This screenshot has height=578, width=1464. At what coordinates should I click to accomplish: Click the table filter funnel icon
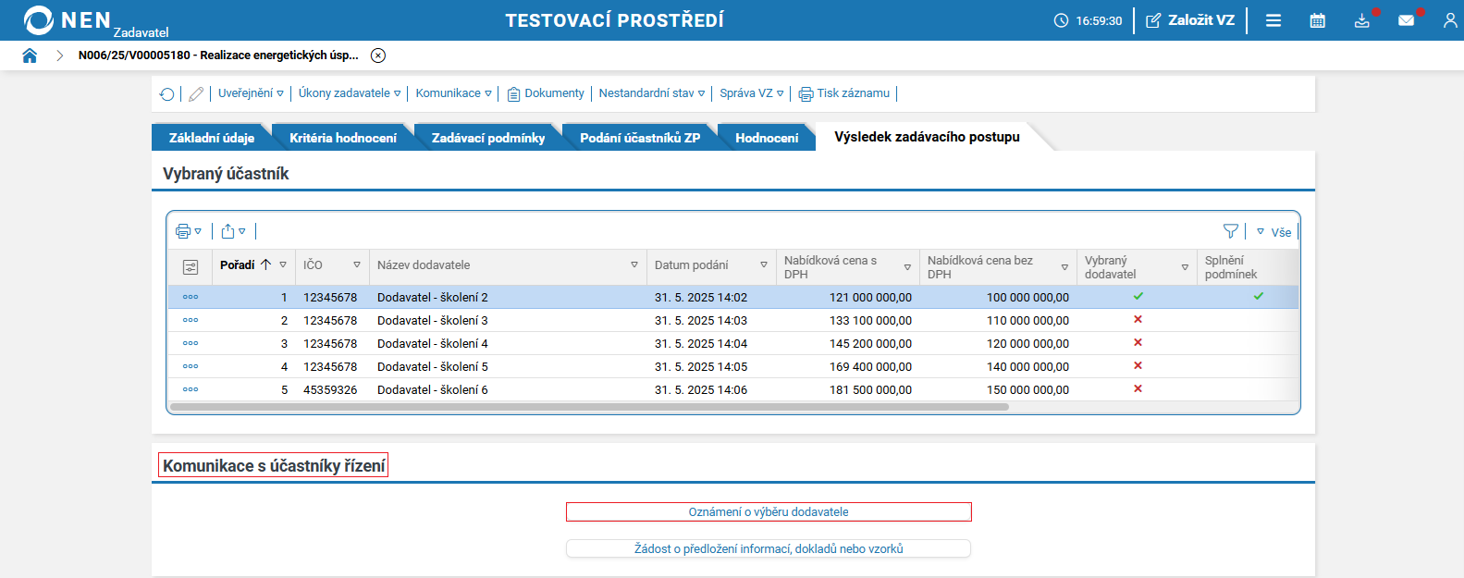tap(1230, 231)
